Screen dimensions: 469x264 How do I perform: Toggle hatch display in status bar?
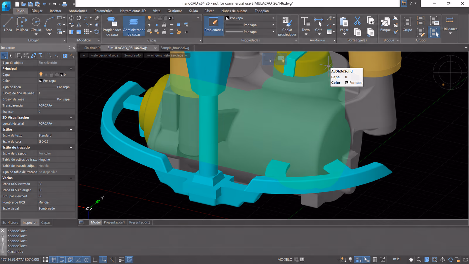point(130,260)
